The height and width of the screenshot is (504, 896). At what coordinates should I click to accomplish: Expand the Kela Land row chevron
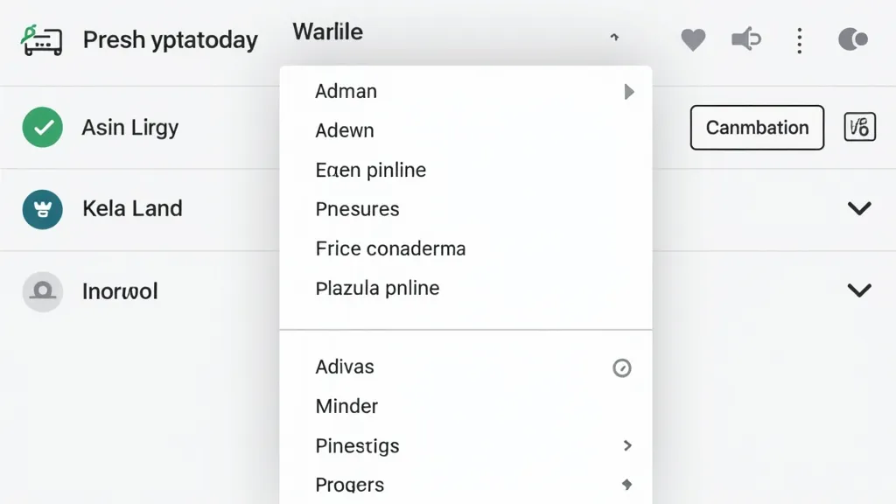tap(859, 208)
